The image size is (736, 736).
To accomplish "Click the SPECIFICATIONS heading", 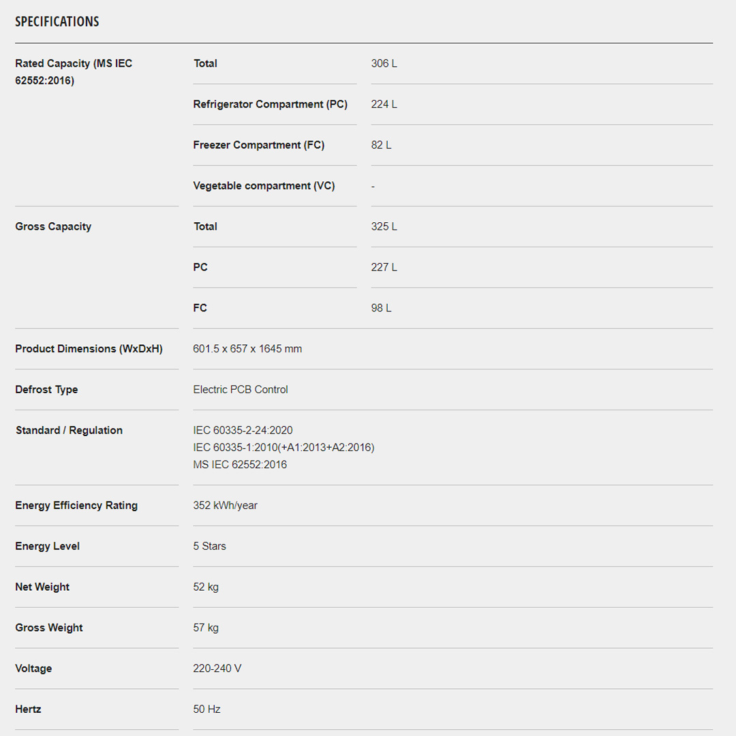I will (57, 22).
